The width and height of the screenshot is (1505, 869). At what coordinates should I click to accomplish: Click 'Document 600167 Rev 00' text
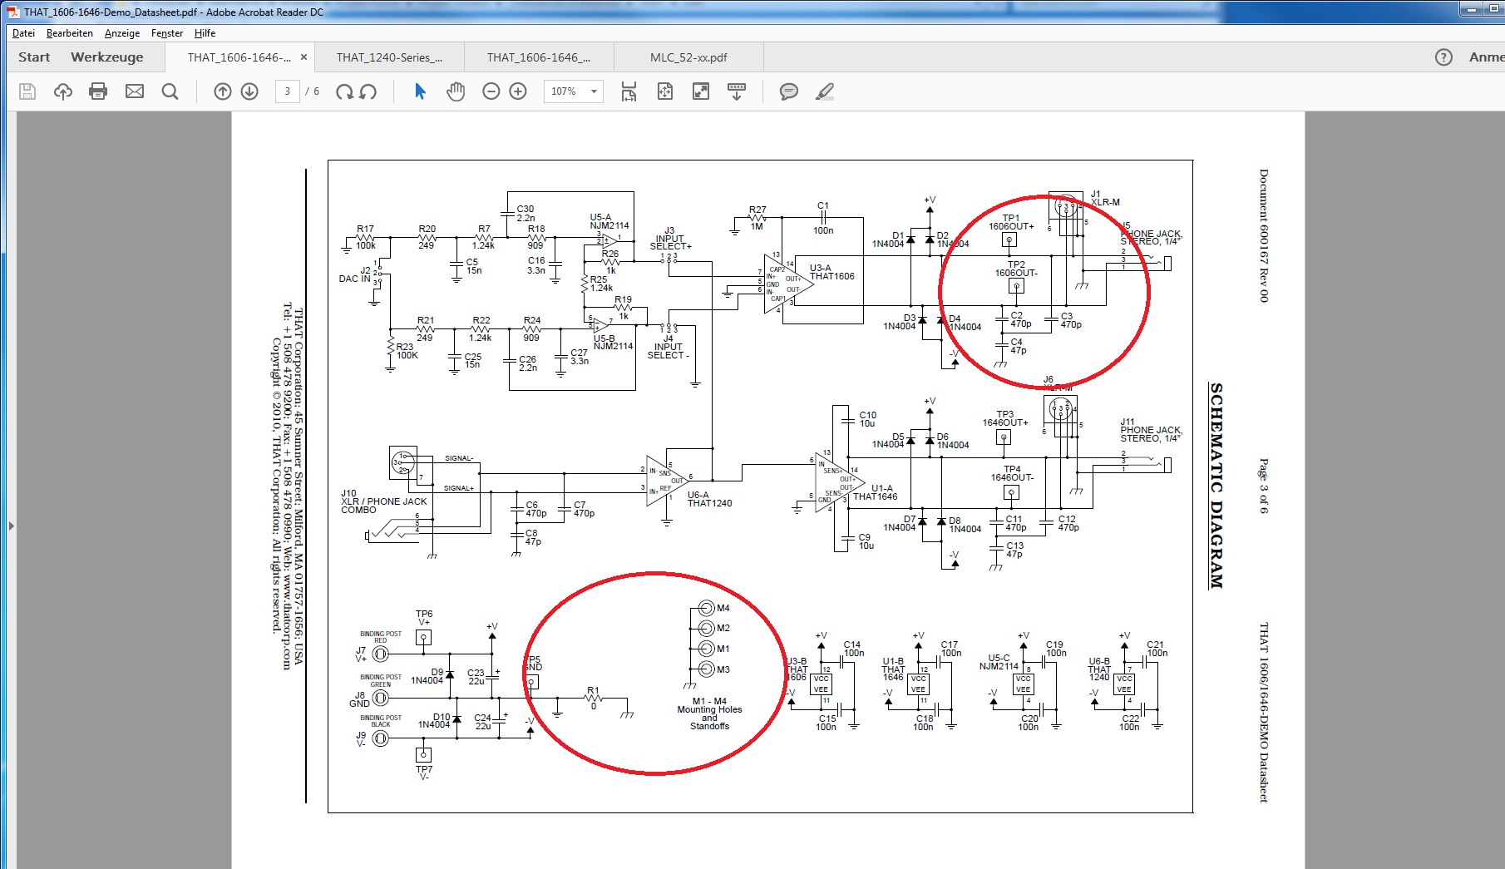click(1264, 235)
